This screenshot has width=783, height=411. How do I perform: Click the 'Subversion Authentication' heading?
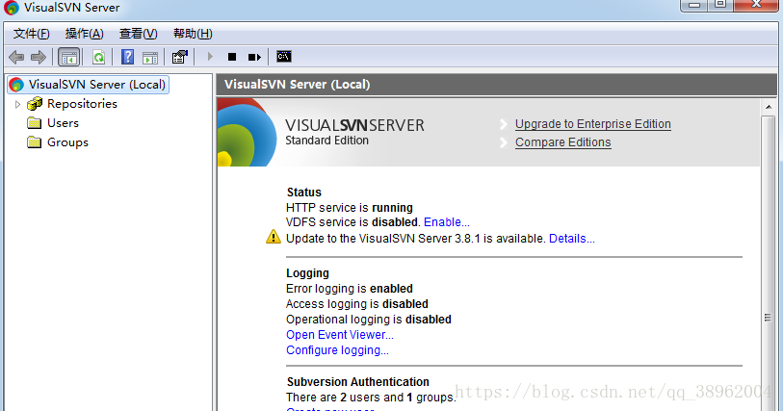point(358,382)
